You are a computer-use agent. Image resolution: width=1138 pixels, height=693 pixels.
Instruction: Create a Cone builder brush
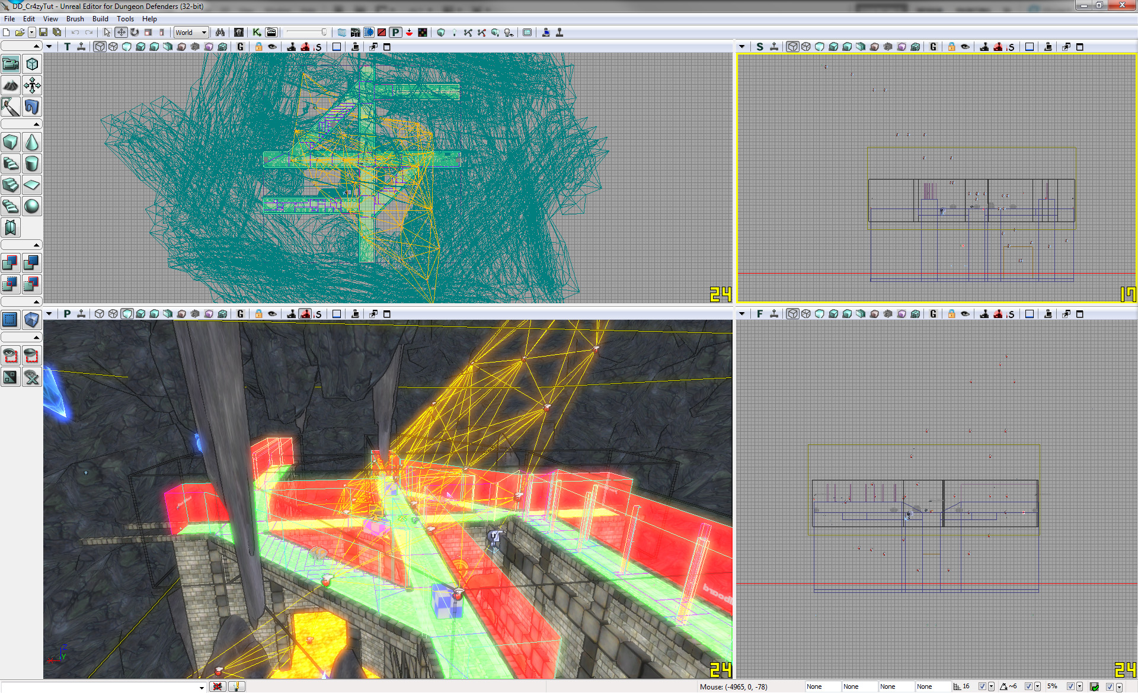tap(32, 142)
